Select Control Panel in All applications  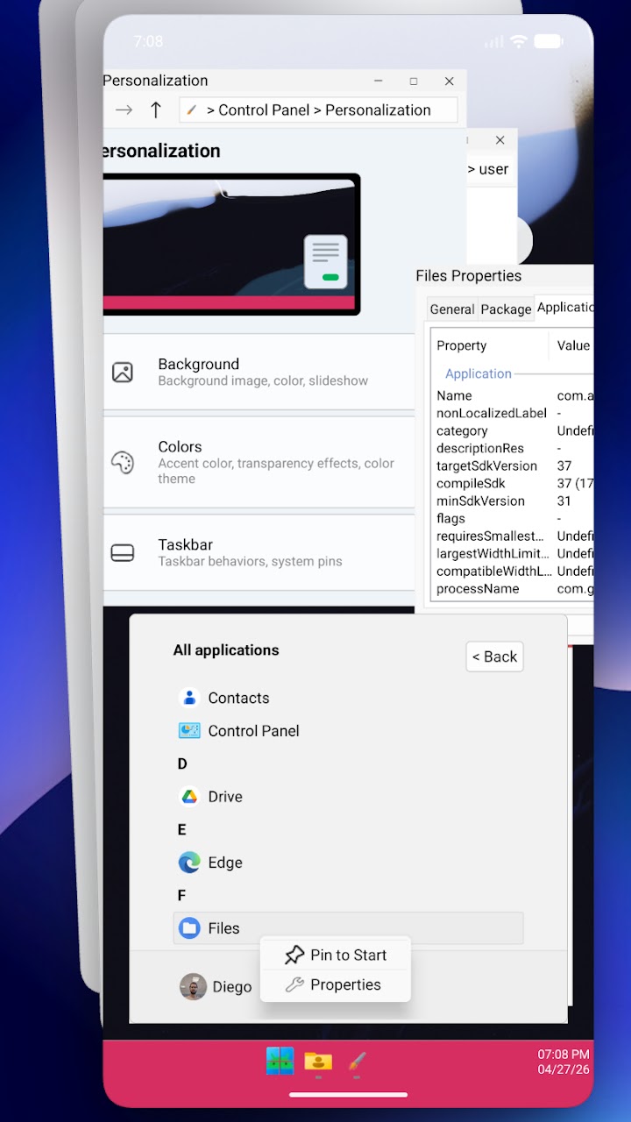348,730
